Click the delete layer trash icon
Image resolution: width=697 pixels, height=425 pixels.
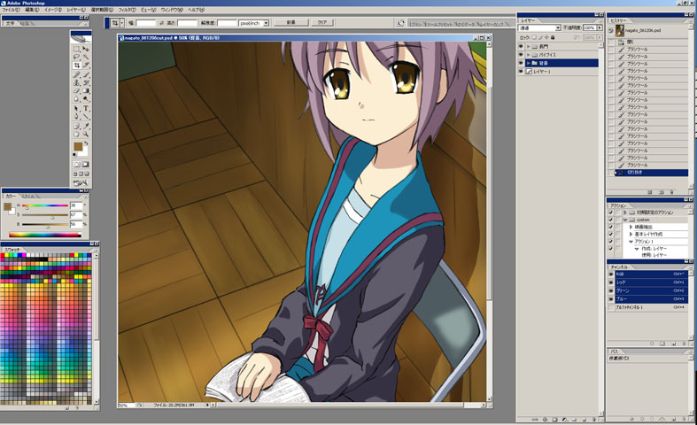coord(594,419)
